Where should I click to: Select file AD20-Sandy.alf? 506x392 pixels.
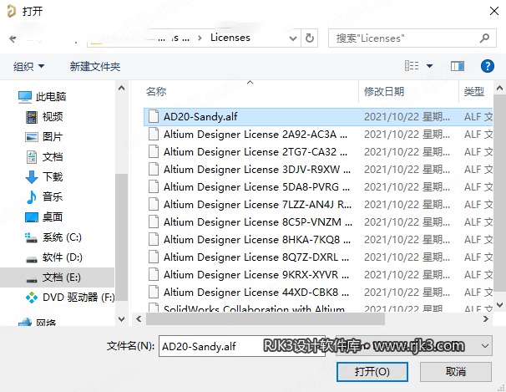[318, 117]
